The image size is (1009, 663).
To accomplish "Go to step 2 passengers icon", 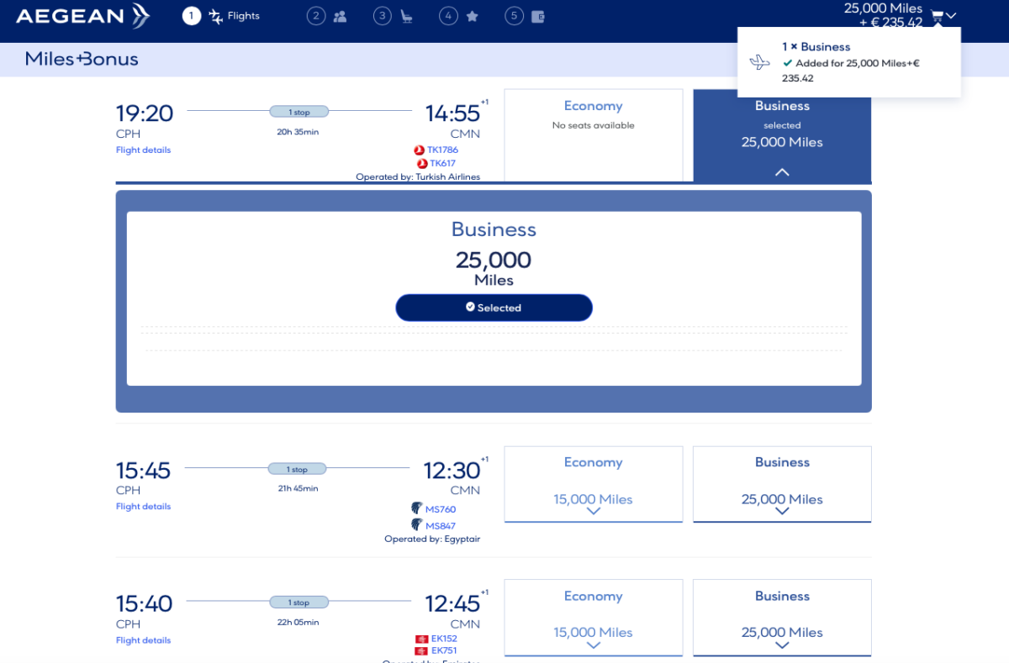I will 340,16.
